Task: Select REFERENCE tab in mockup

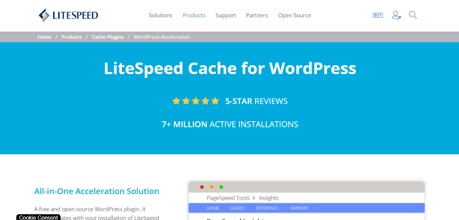Action: click(267, 208)
